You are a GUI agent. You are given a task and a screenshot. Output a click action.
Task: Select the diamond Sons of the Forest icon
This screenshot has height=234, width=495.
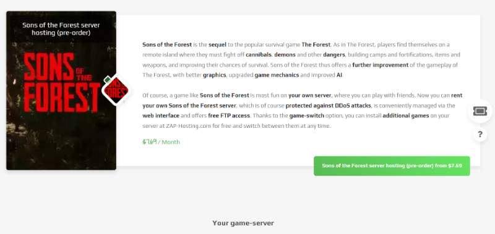[116, 90]
